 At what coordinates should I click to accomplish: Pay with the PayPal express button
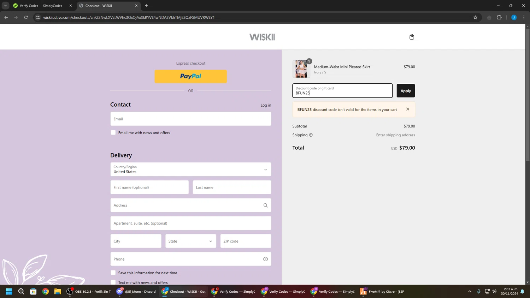pyautogui.click(x=191, y=76)
